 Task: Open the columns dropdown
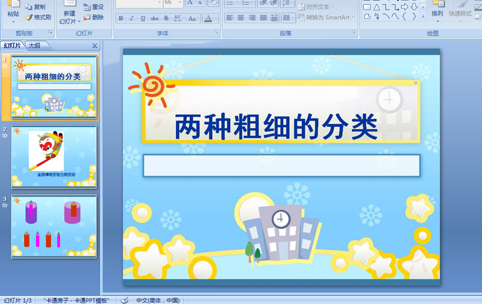[288, 18]
